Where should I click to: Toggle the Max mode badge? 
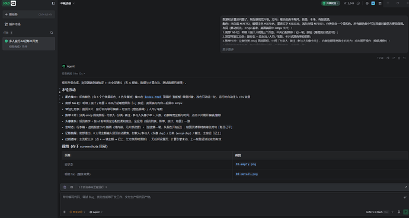pos(386,212)
